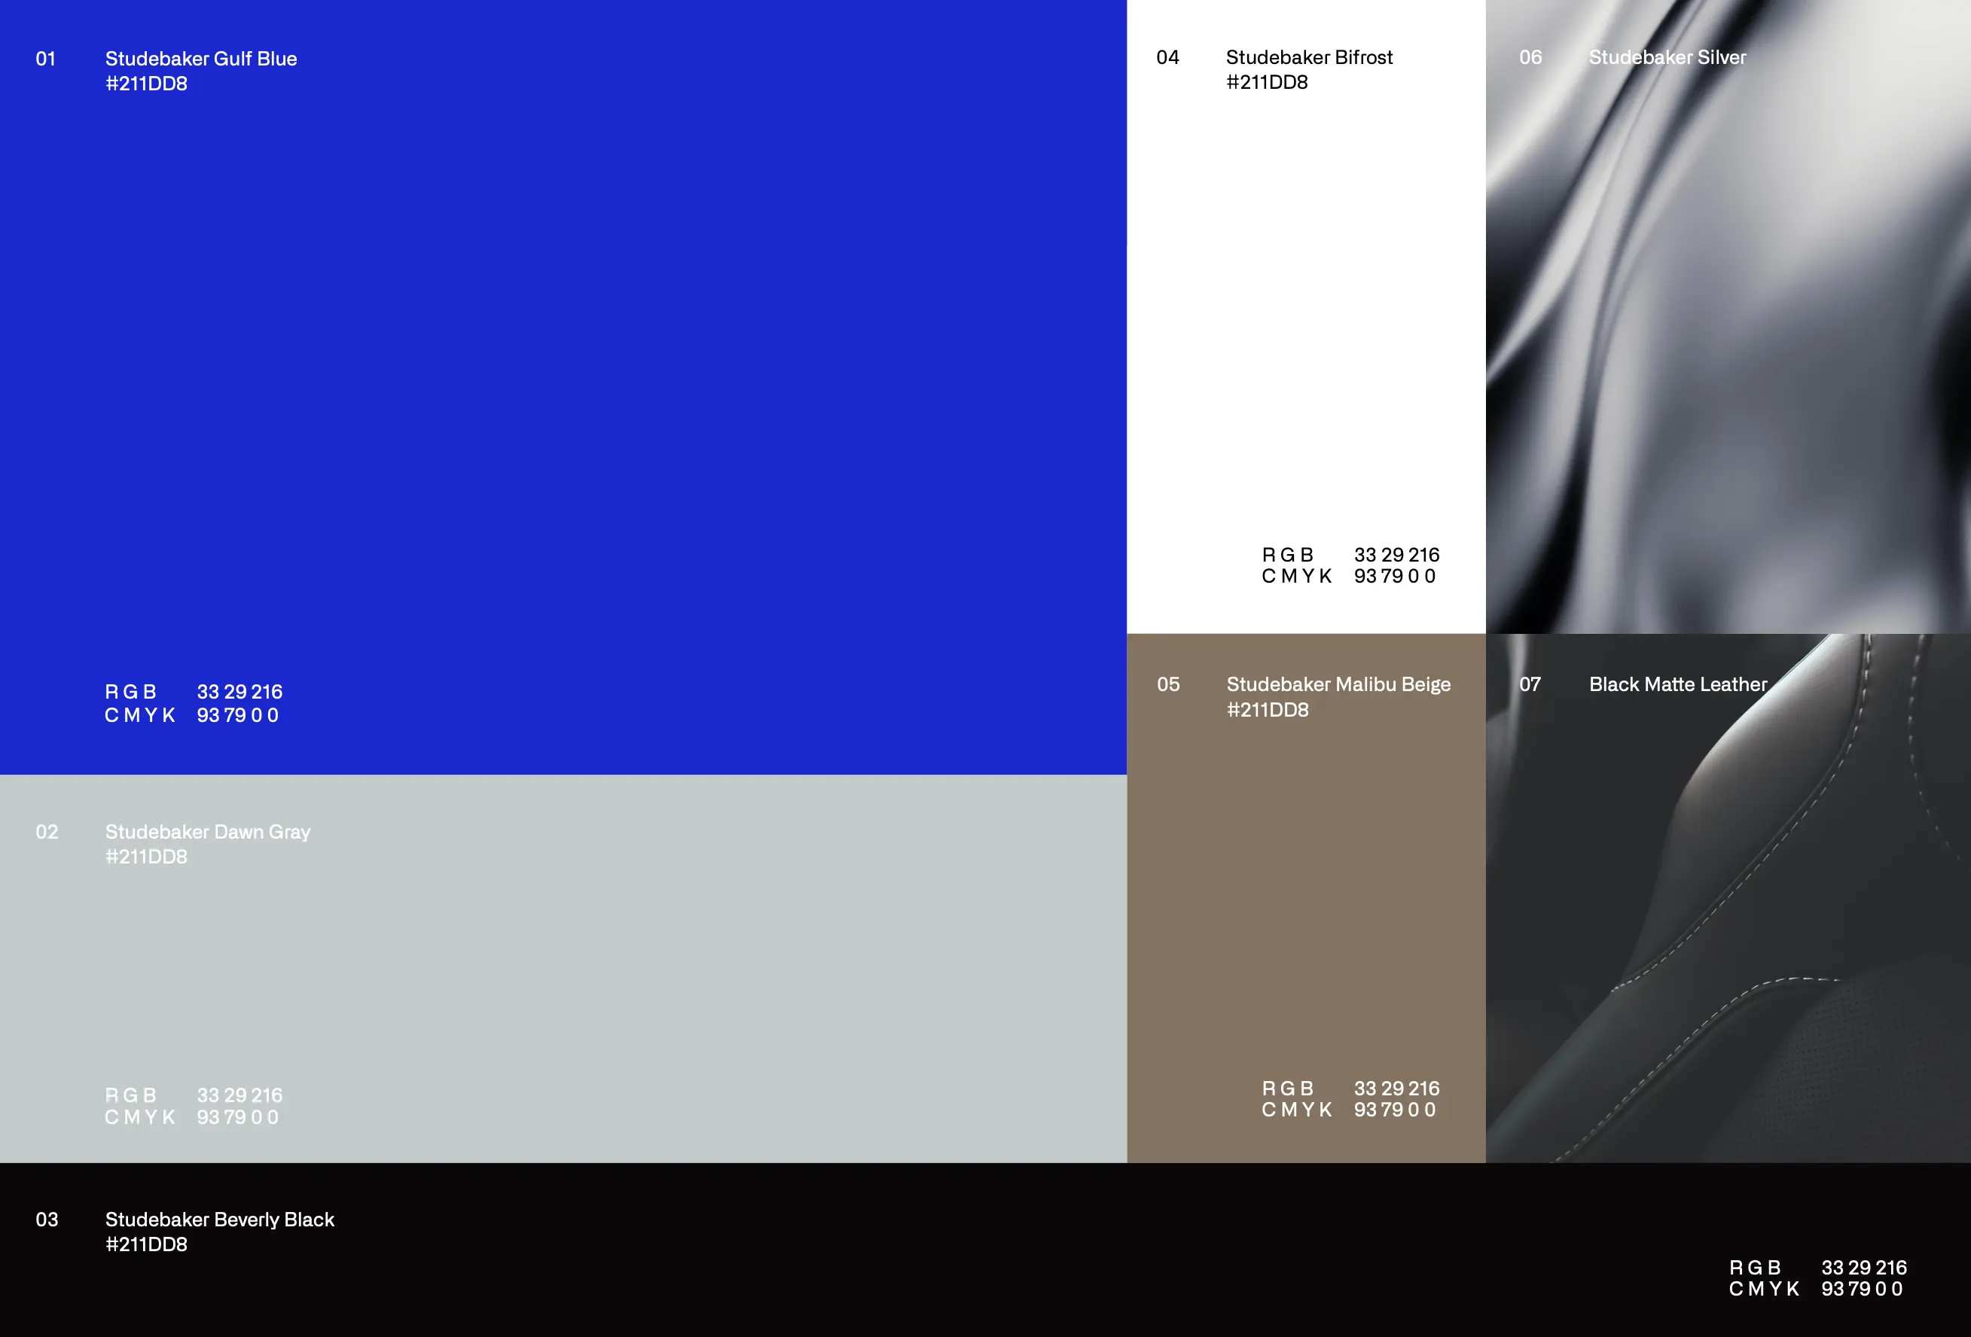Click the RGB value in Malibu Beige panel

(x=1396, y=1089)
